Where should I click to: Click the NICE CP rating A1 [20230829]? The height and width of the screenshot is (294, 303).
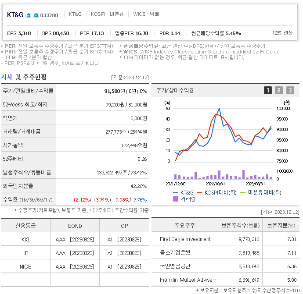(124, 267)
